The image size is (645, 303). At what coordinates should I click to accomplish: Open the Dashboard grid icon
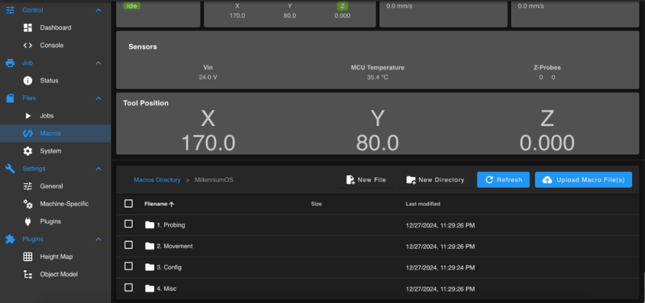pyautogui.click(x=28, y=28)
